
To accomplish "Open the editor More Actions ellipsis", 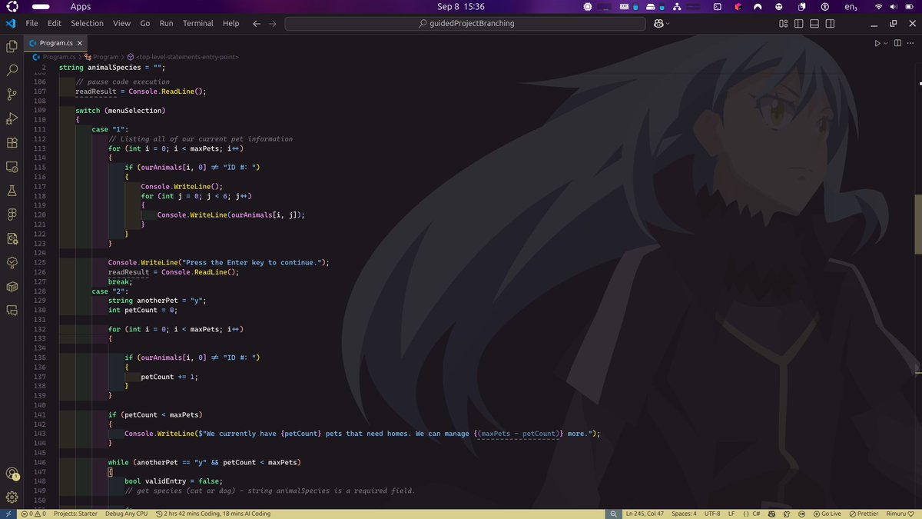I will coord(910,43).
